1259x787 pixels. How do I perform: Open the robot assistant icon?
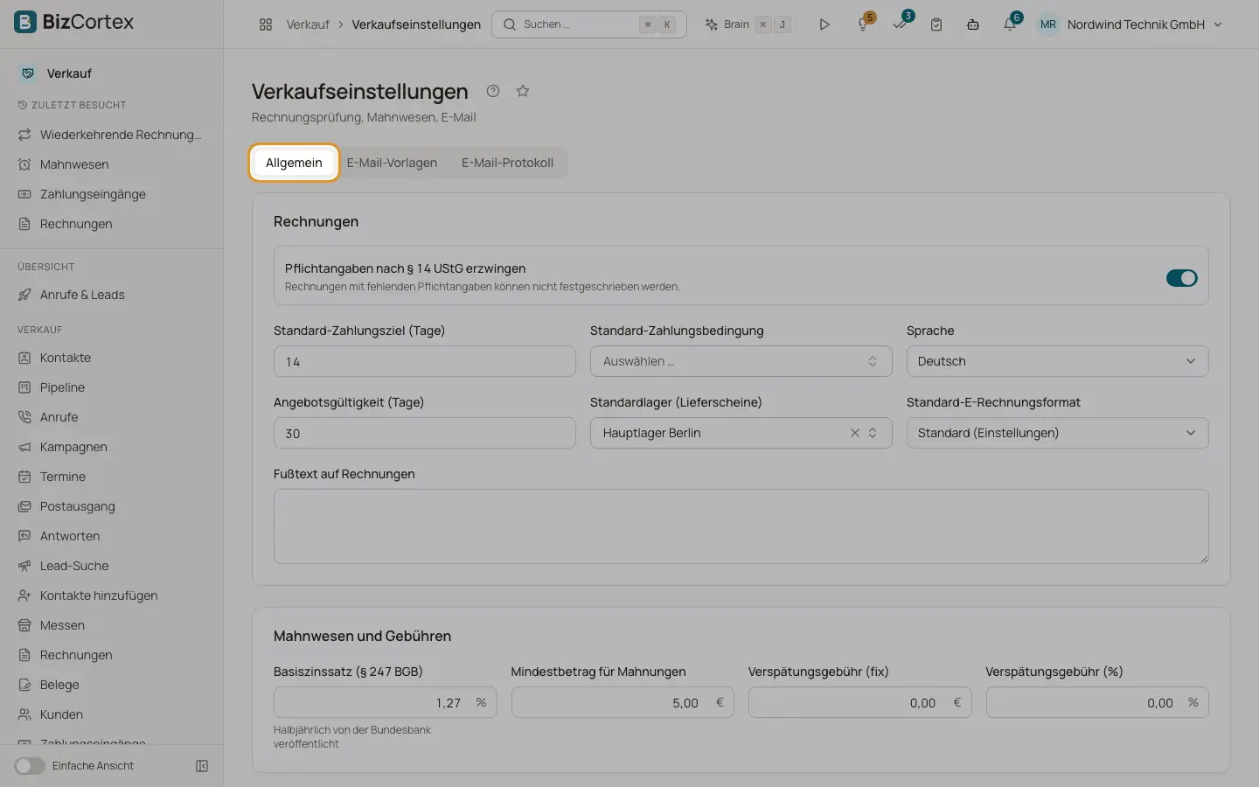[x=973, y=24]
